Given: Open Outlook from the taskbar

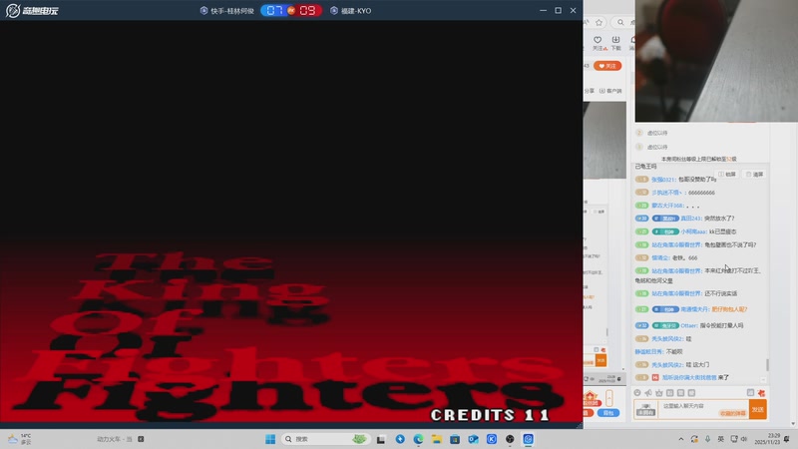Looking at the screenshot, I should point(473,439).
